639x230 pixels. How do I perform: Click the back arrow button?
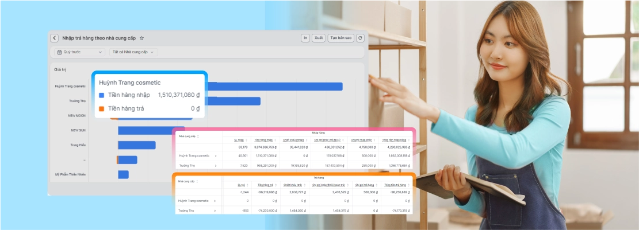pyautogui.click(x=55, y=38)
